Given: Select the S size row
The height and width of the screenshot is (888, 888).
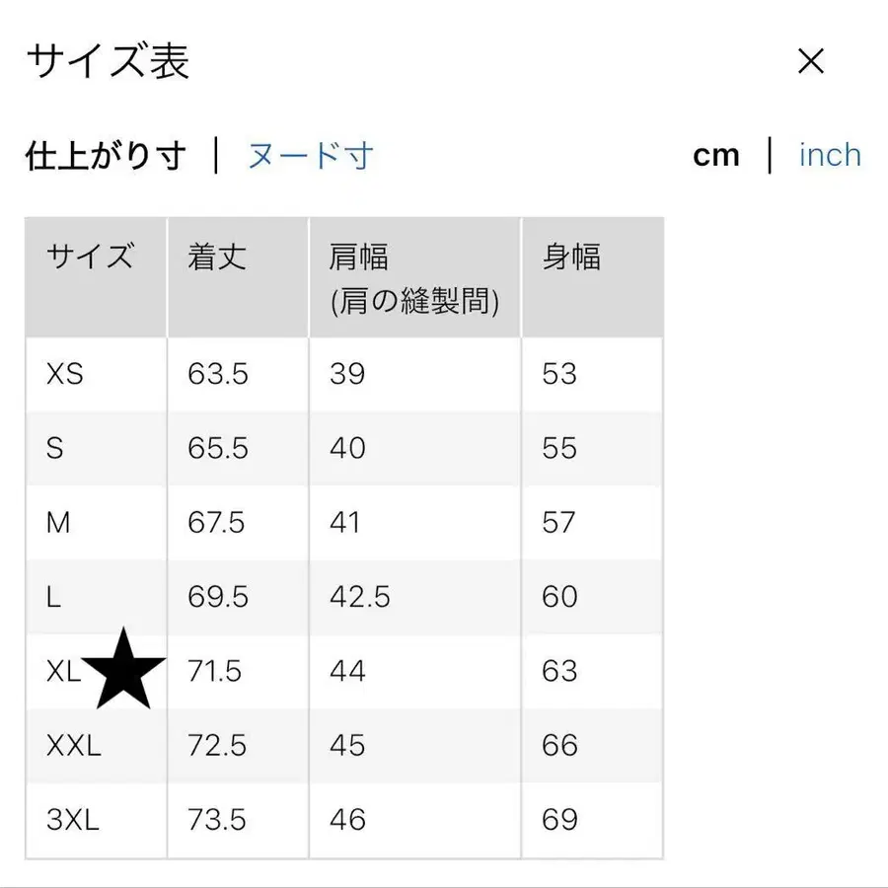Looking at the screenshot, I should (x=56, y=448).
